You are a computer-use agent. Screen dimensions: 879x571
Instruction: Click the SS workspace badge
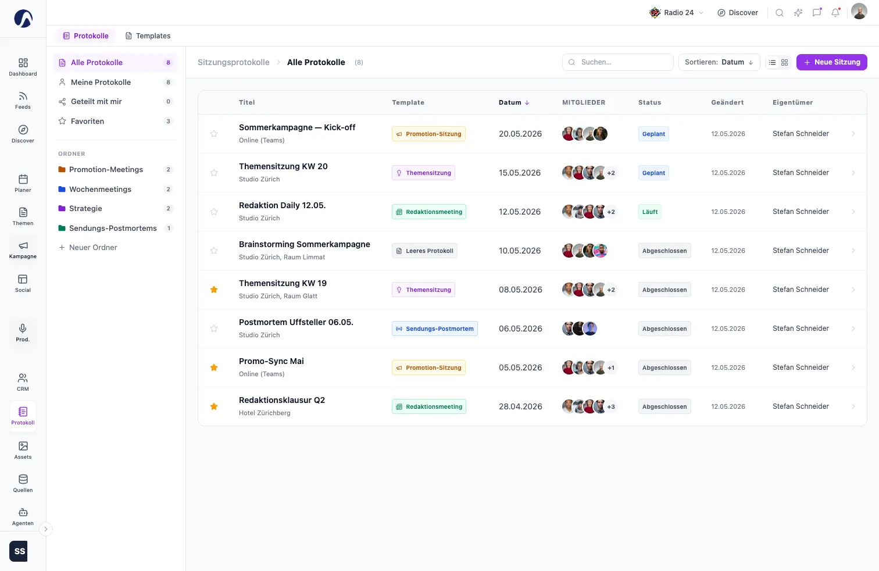[20, 551]
